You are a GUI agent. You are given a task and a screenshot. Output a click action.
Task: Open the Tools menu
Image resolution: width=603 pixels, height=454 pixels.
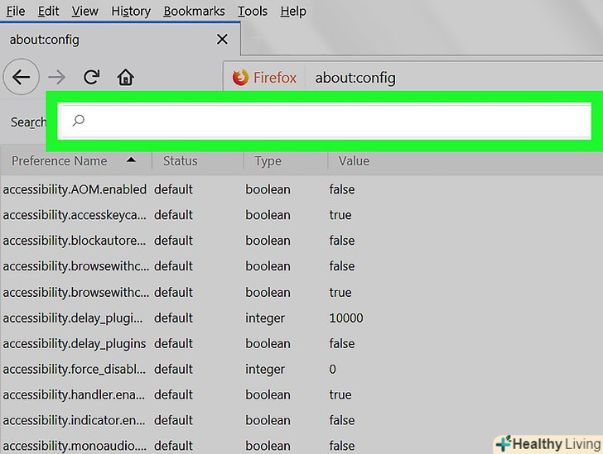(253, 11)
